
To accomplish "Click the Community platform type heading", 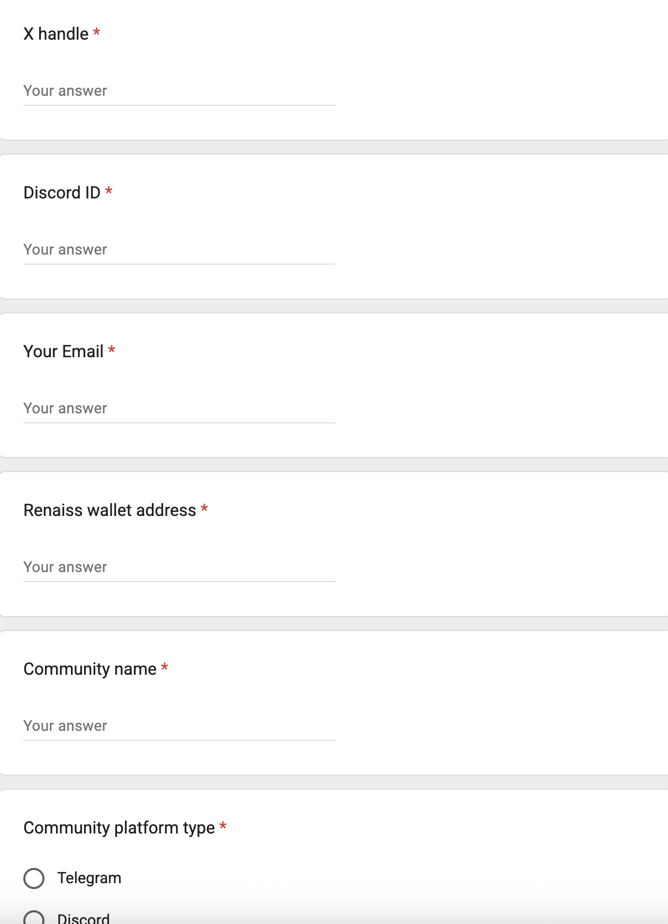I will tap(119, 828).
